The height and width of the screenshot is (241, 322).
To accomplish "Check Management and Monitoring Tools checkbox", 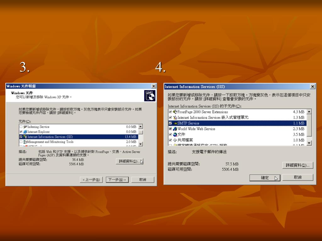I will (21, 142).
